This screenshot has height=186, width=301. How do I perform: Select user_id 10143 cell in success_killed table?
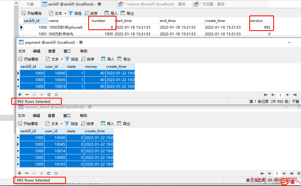[x=55, y=164]
